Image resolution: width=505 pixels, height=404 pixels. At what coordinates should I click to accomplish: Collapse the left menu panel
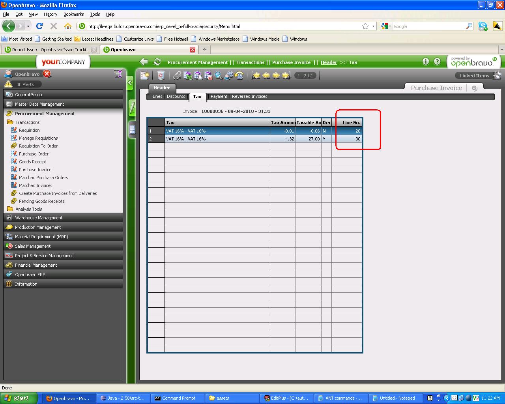(x=130, y=83)
